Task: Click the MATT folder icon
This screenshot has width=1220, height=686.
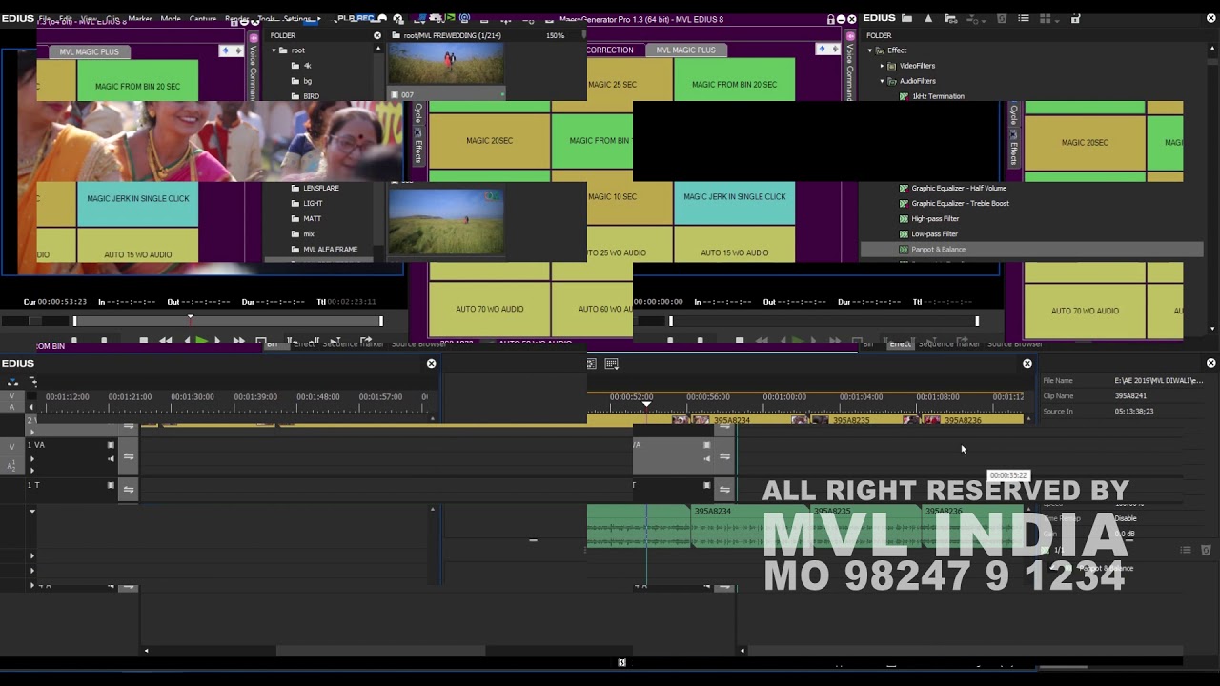Action: tap(295, 218)
